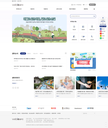This screenshot has height=128, width=108.
Task: Click the building quick-menu icon tile
Action: 74,28
